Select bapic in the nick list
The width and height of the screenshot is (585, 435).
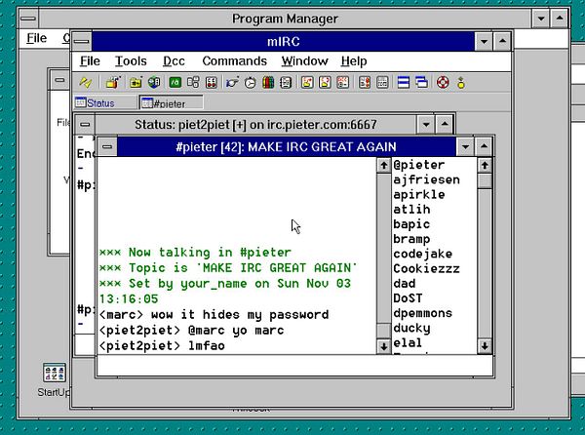pos(411,224)
